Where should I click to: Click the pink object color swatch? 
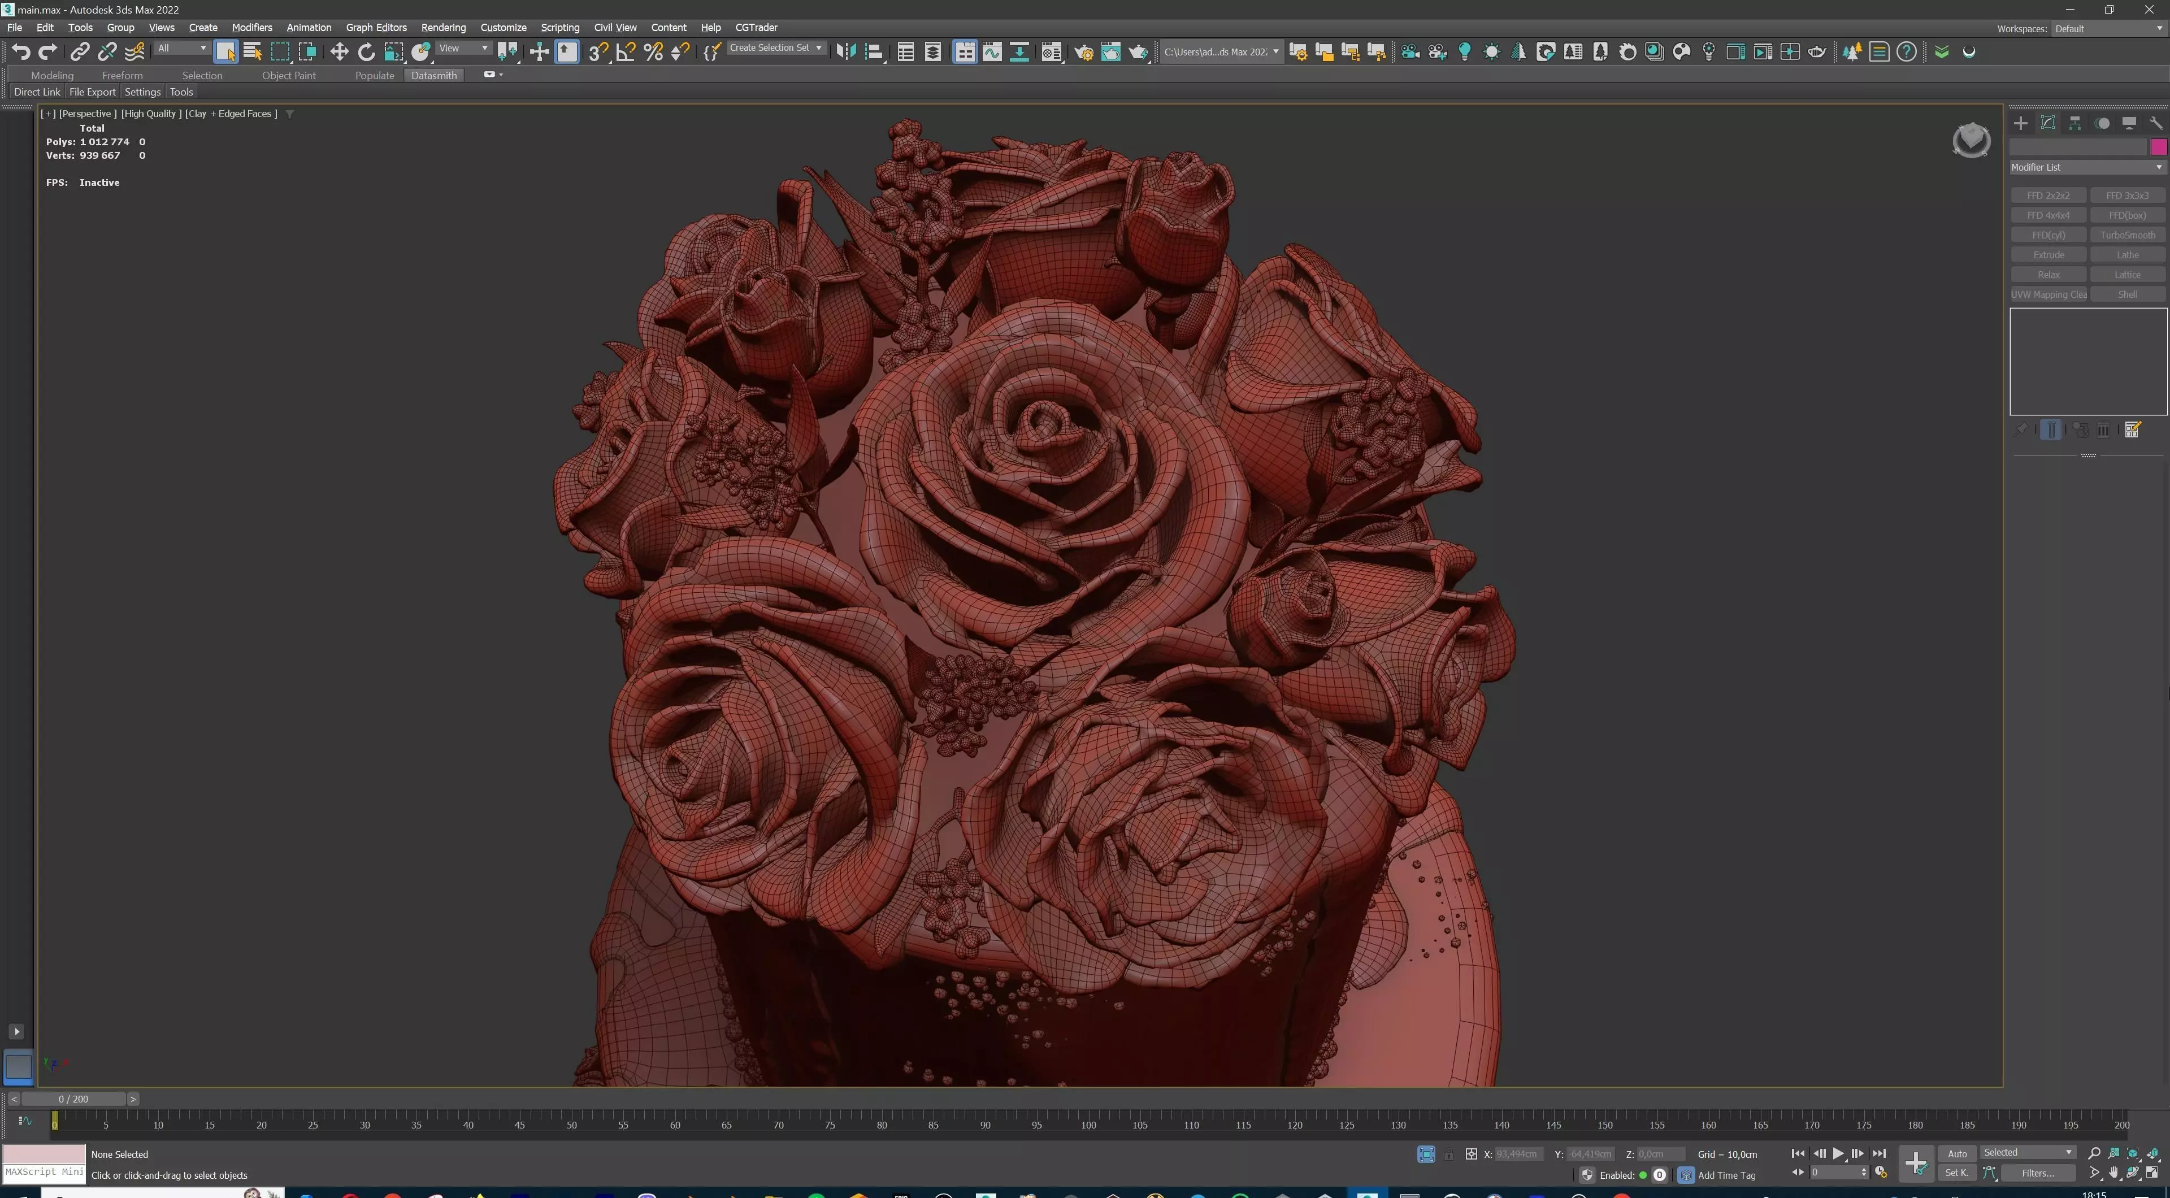click(2158, 146)
